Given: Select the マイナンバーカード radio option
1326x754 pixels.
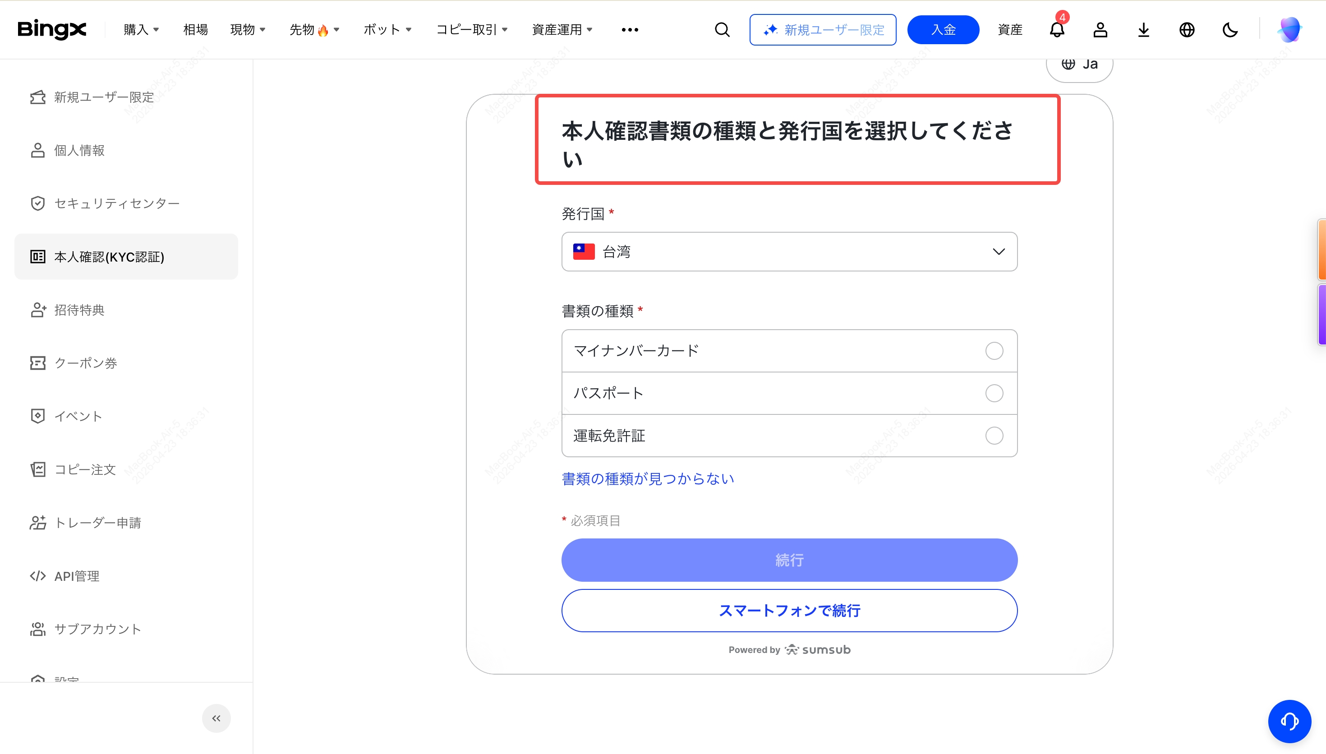Looking at the screenshot, I should (x=994, y=351).
